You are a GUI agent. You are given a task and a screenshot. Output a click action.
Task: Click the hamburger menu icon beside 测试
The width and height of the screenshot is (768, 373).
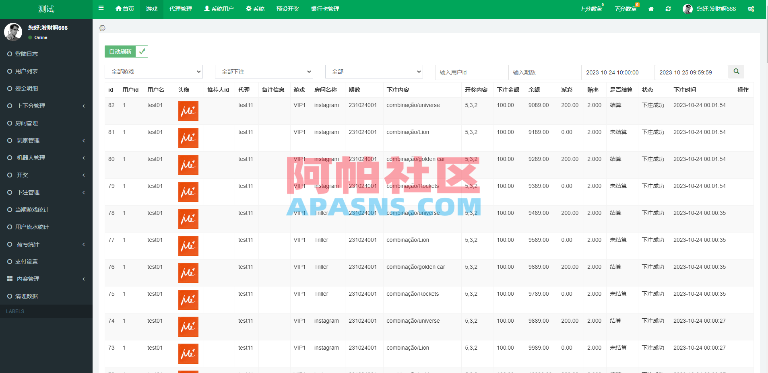101,8
